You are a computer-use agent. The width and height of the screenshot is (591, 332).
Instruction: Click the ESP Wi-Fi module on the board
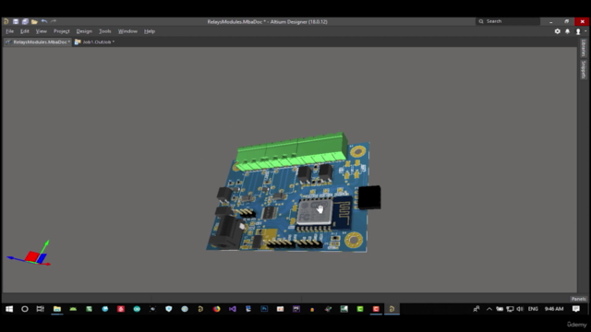coord(325,214)
